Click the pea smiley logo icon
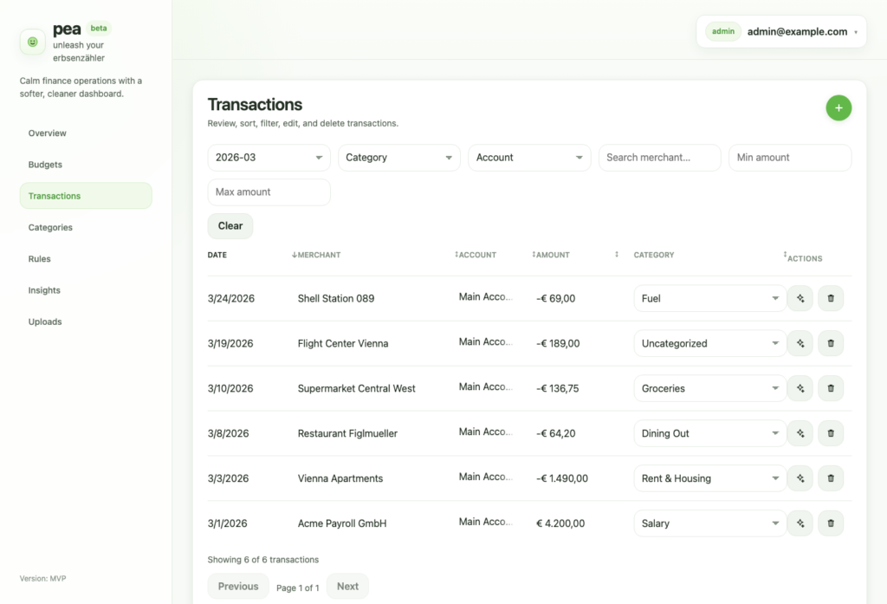This screenshot has width=887, height=604. point(33,42)
